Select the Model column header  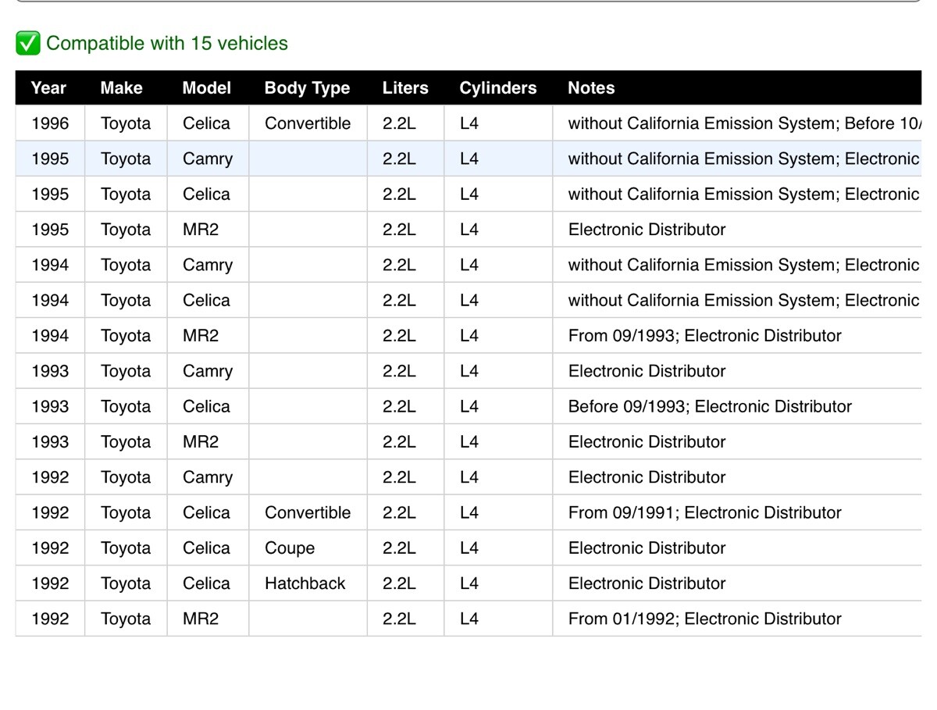(x=207, y=88)
